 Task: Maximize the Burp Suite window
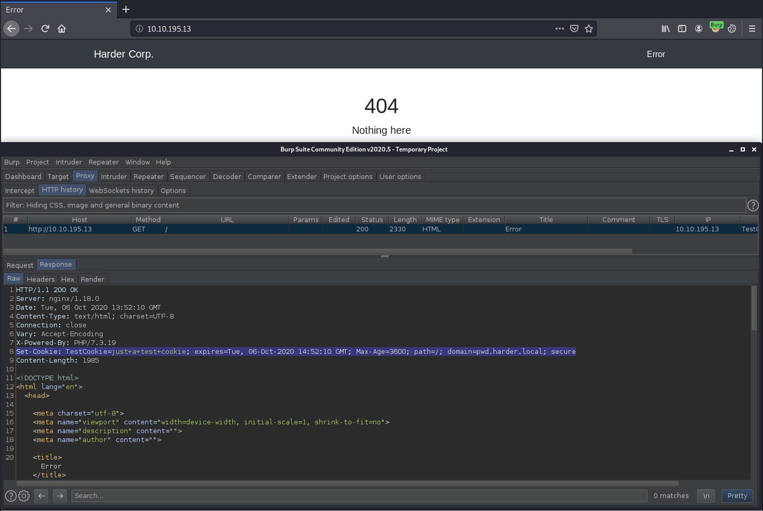point(743,149)
